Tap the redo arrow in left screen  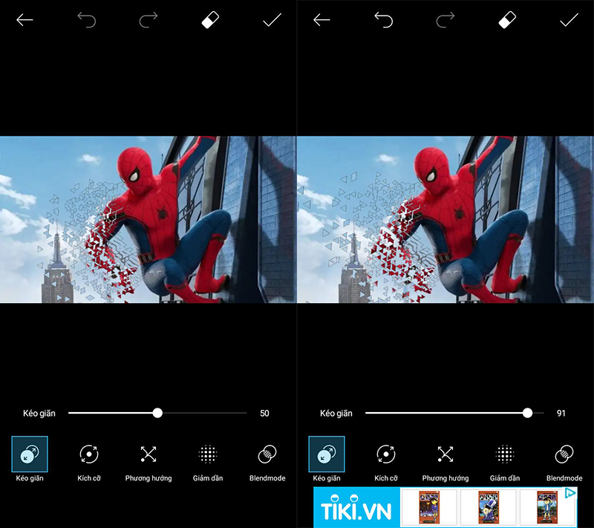(148, 20)
